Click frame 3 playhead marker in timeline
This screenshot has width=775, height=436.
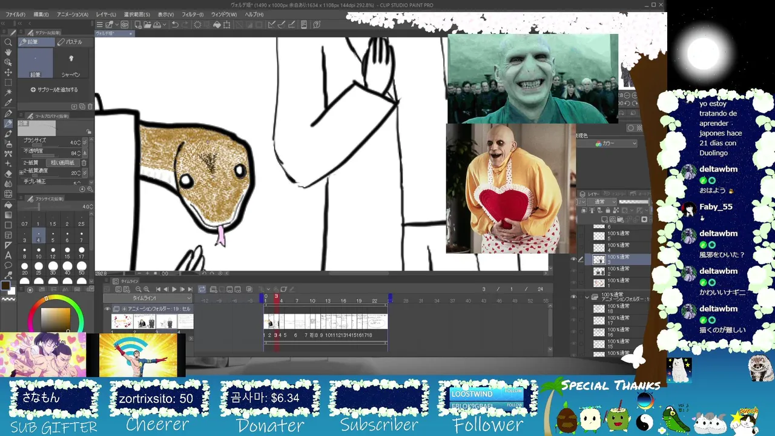click(276, 297)
